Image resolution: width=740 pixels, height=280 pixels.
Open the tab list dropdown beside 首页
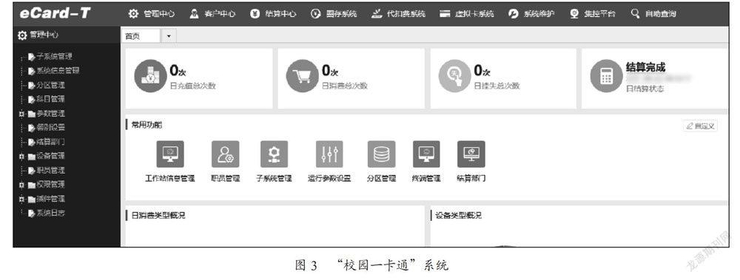169,35
